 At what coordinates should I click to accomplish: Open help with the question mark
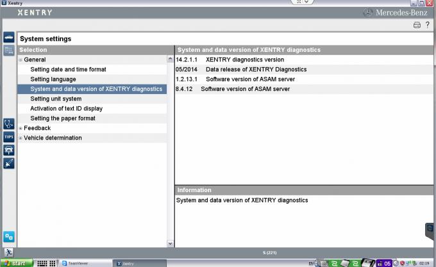click(428, 25)
